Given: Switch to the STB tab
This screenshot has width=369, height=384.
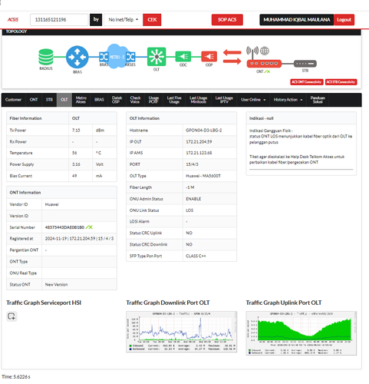Looking at the screenshot, I should [x=49, y=100].
